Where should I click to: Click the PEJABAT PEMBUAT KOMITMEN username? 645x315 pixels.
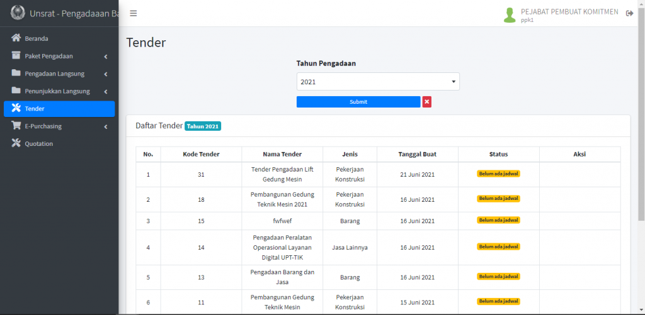569,12
